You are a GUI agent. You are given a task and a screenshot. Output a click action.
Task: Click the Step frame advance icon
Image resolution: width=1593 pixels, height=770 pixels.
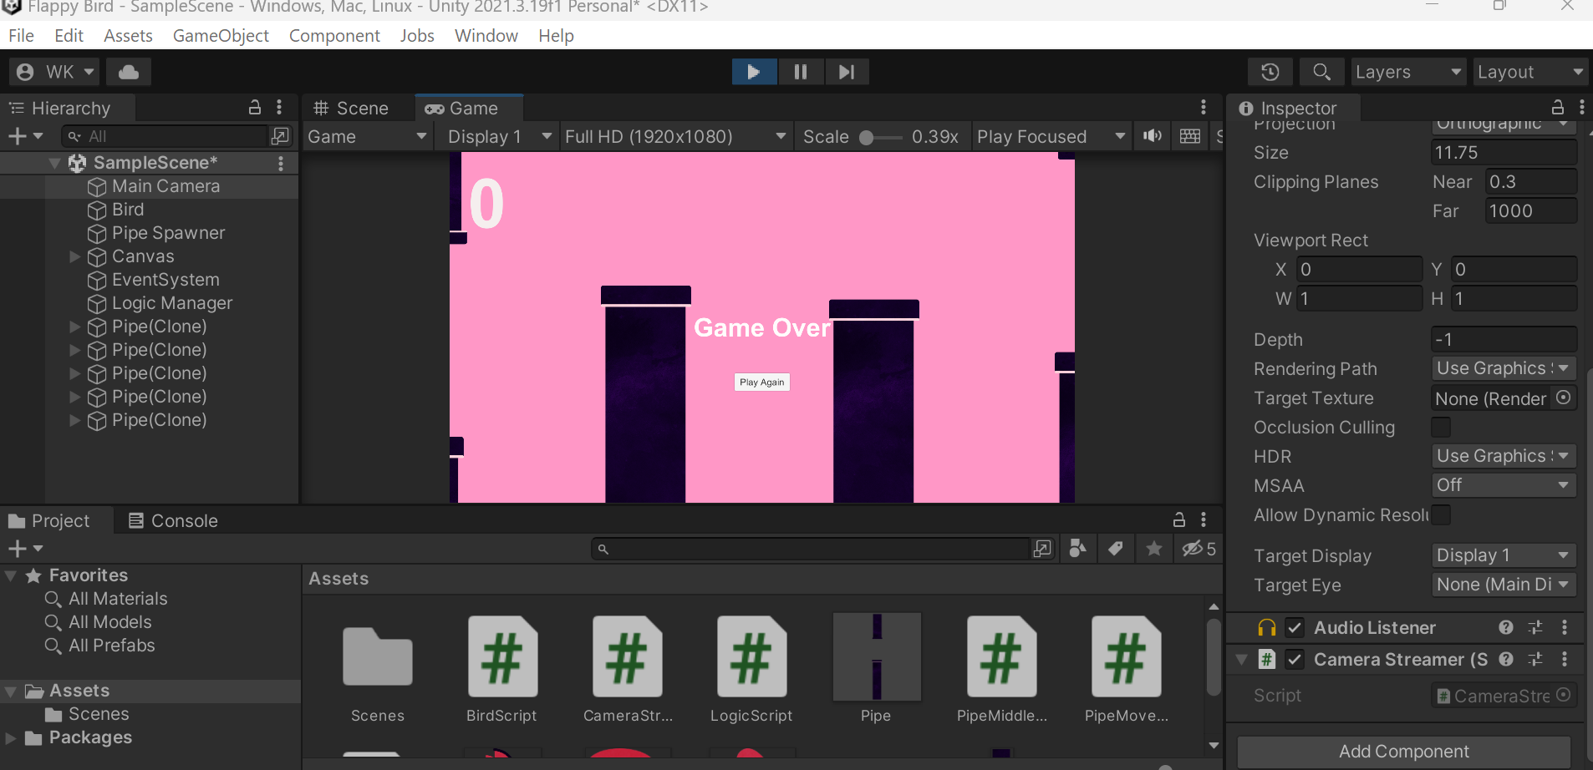click(847, 71)
